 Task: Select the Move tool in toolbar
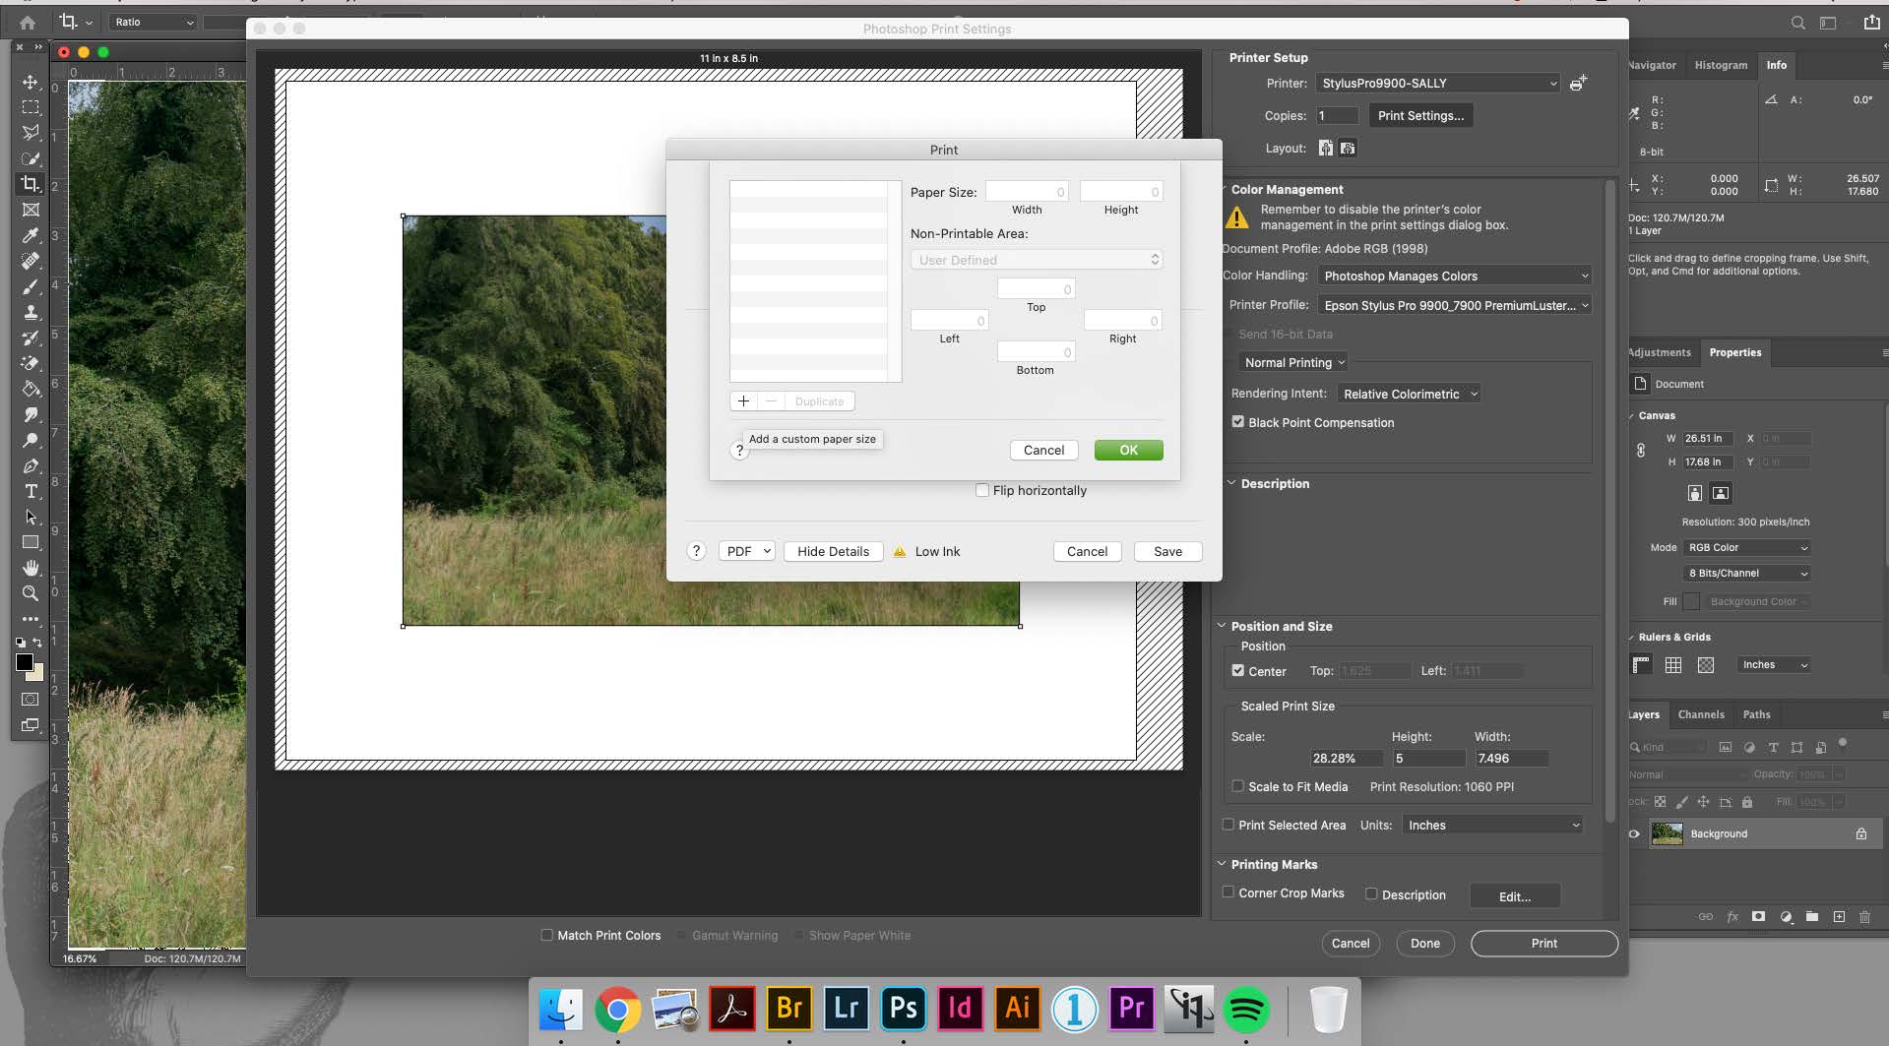(31, 82)
